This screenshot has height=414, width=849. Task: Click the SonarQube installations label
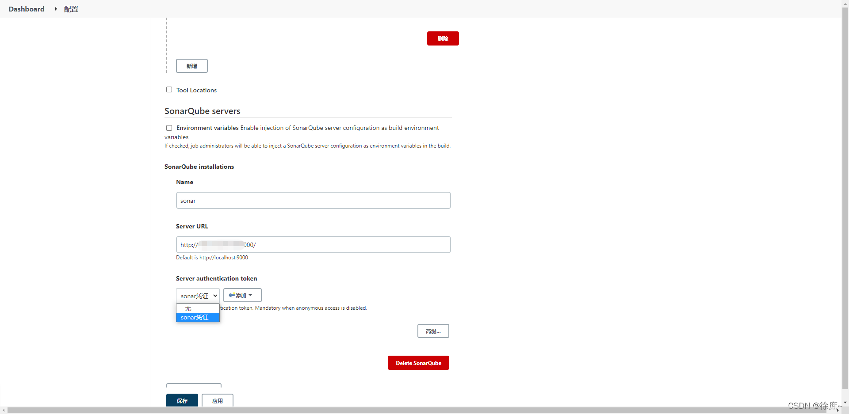pos(199,167)
